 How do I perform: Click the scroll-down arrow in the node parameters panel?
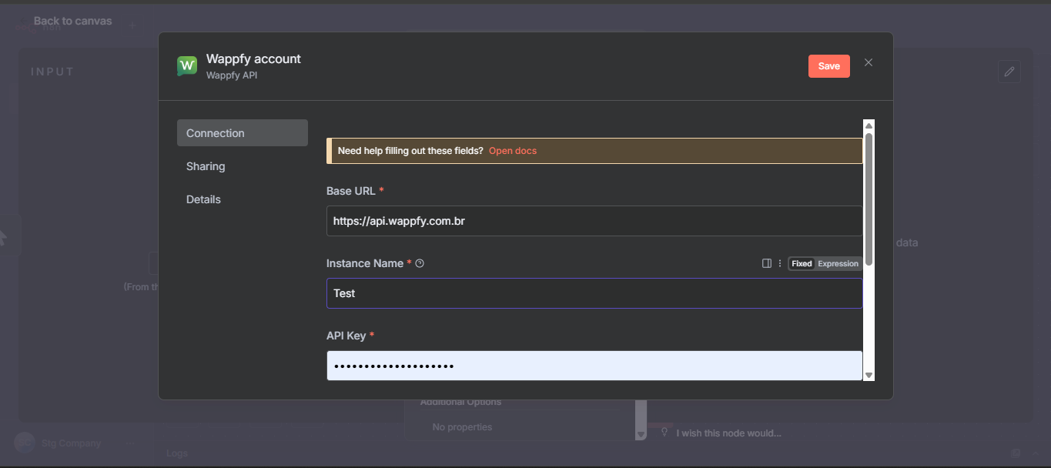coord(641,435)
